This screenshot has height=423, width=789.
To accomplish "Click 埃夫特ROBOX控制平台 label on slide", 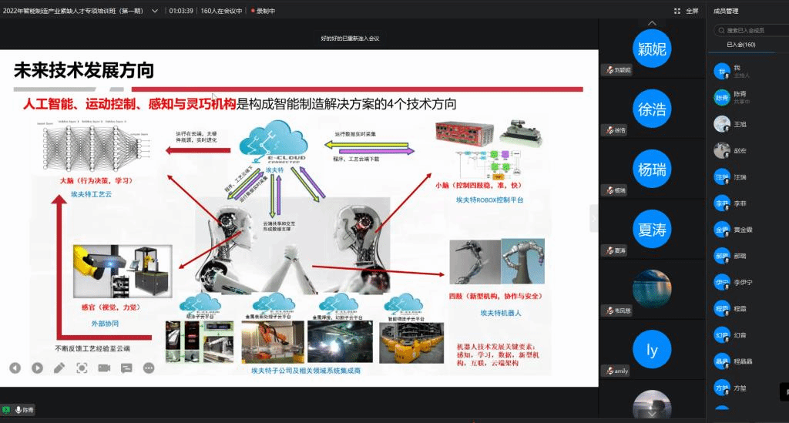I will click(x=489, y=200).
